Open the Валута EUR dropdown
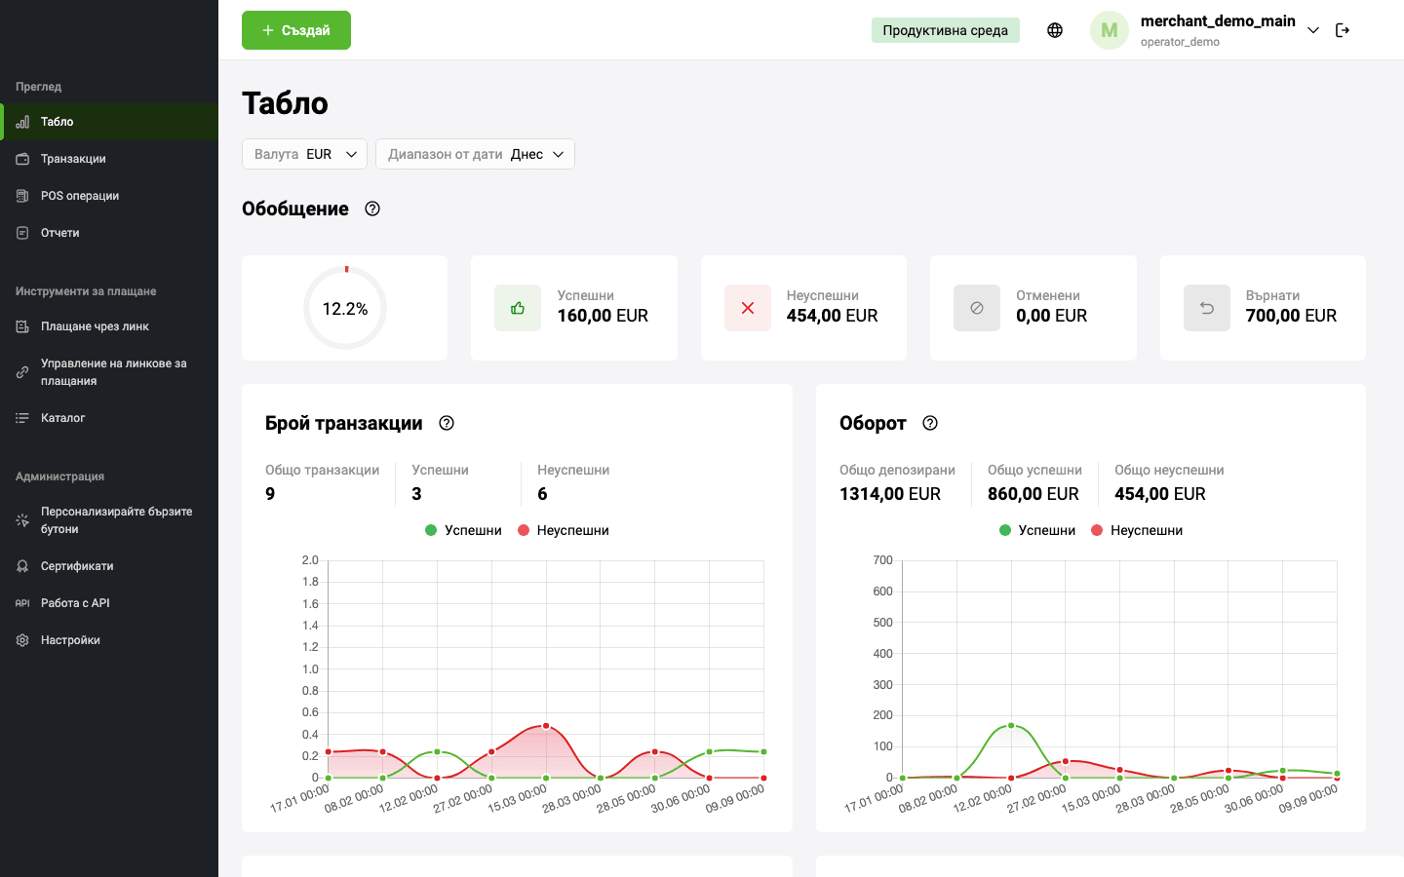1404x877 pixels. click(304, 154)
